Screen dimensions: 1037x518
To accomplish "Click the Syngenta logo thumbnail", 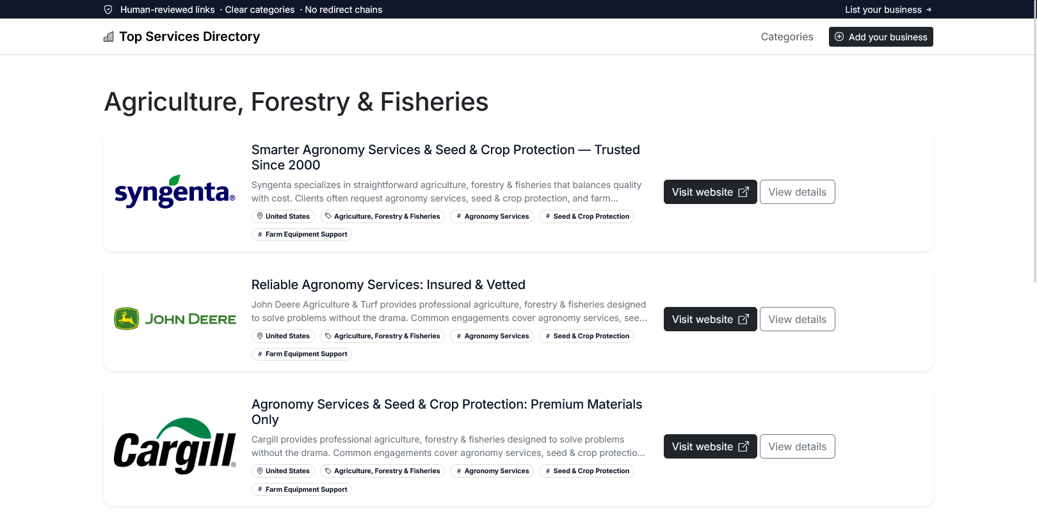I will pos(175,192).
